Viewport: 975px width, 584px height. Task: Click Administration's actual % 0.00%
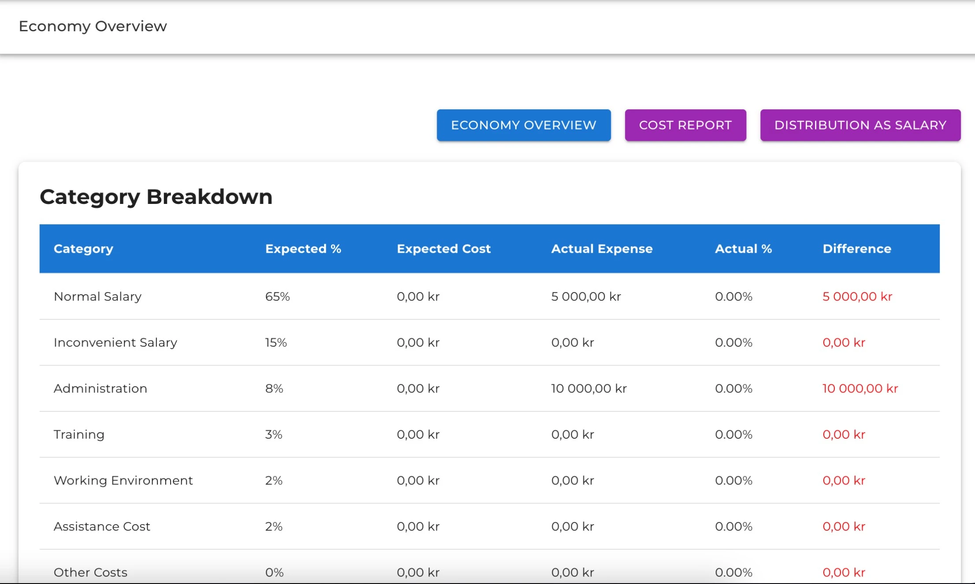[x=733, y=388]
